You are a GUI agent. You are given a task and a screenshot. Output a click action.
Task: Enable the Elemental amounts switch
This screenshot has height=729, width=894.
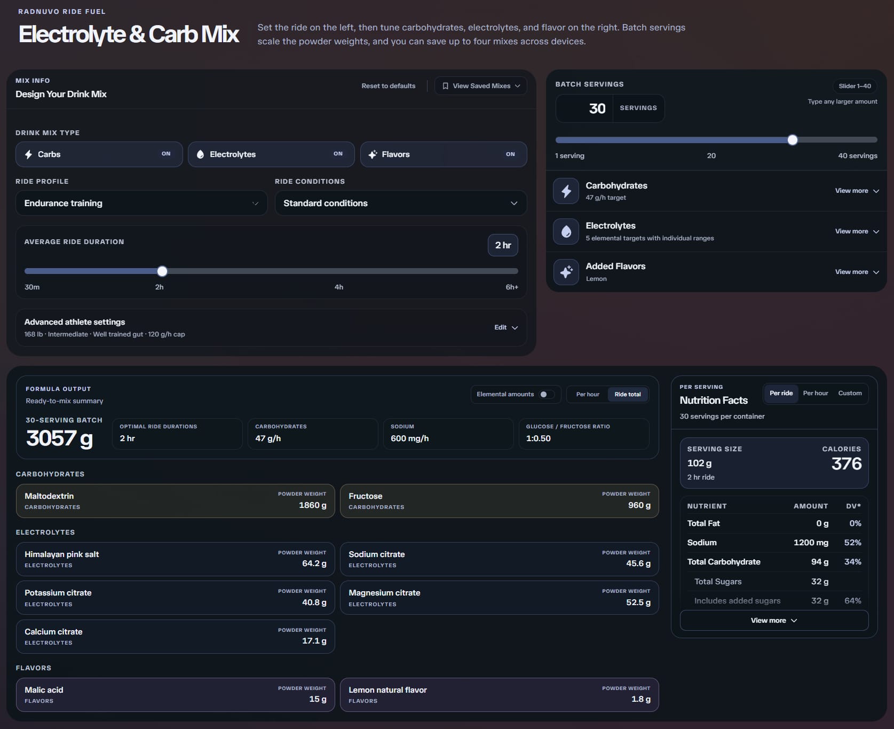(x=546, y=394)
